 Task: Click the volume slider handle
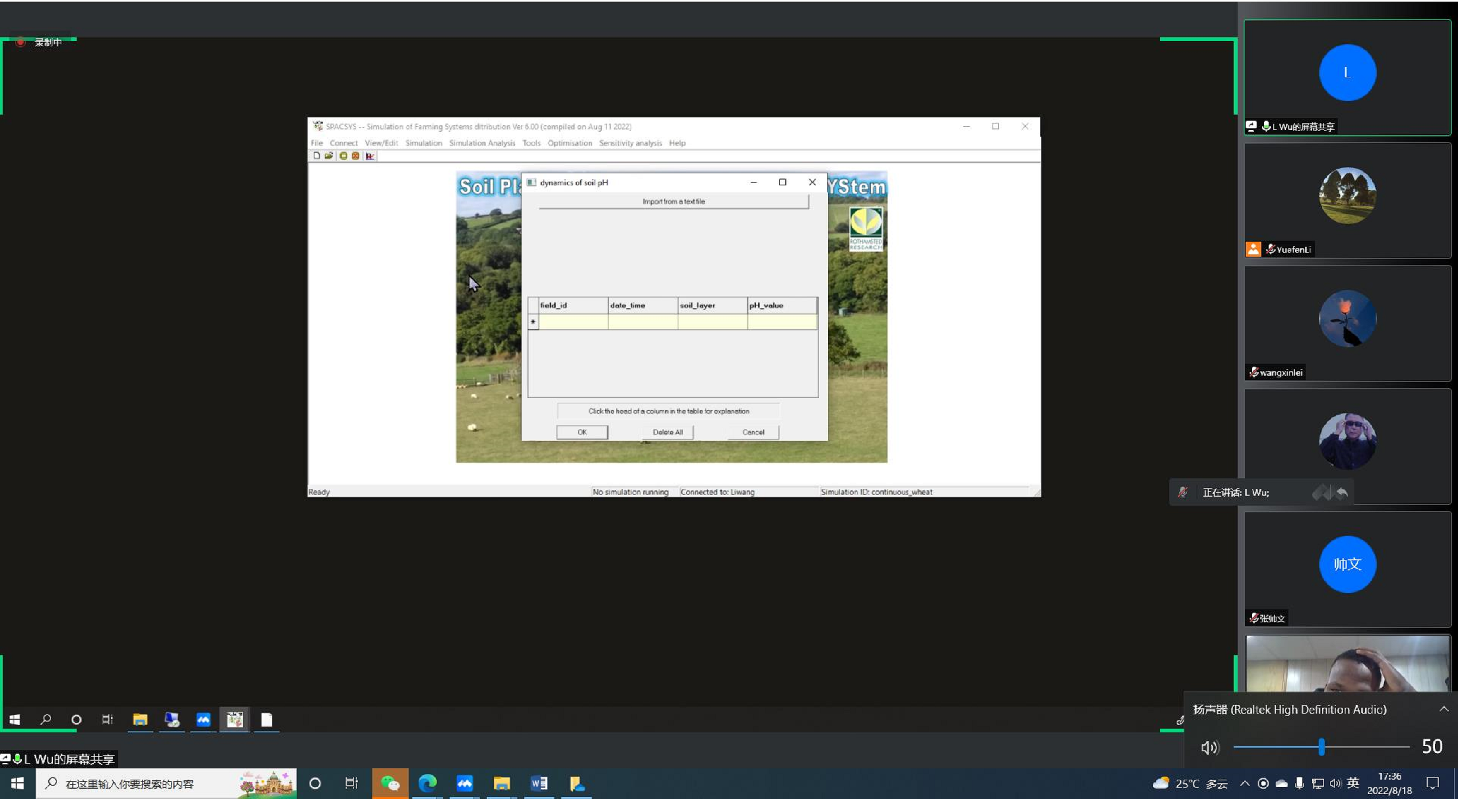coord(1322,747)
